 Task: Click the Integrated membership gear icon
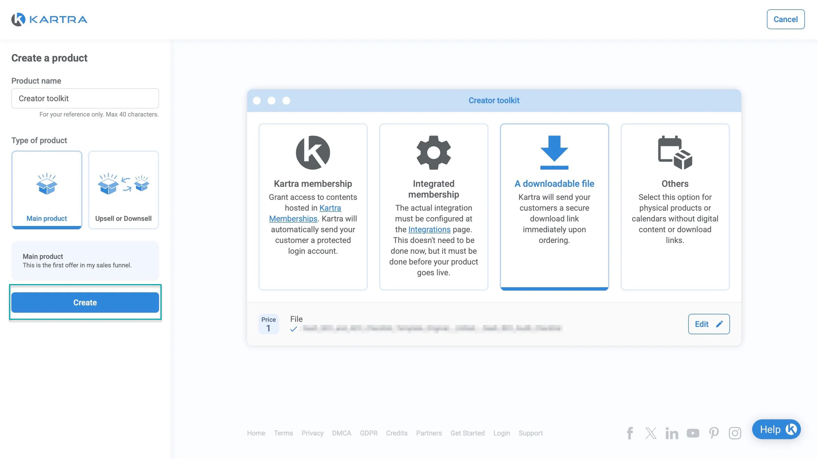[434, 152]
